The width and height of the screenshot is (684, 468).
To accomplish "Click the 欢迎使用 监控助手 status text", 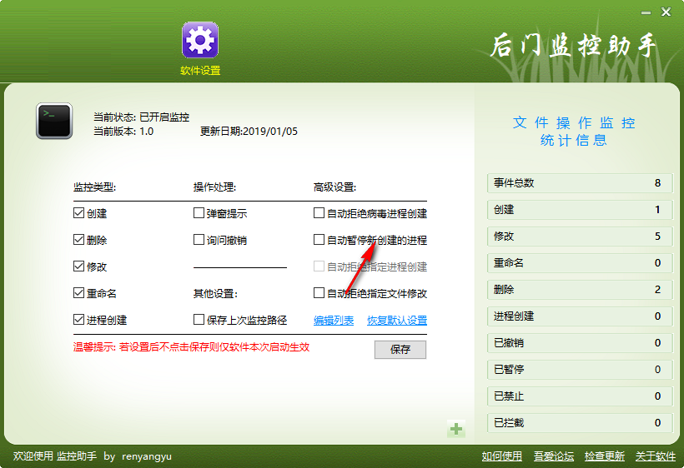I will [55, 456].
